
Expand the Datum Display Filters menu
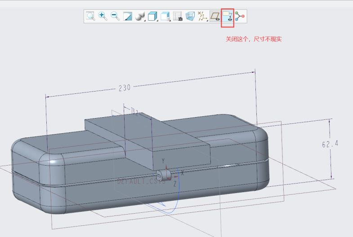coord(203,17)
